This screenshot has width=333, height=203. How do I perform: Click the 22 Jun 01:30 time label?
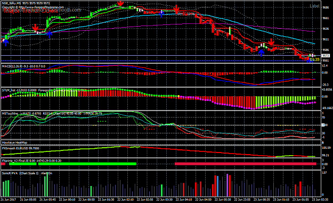coord(106,200)
